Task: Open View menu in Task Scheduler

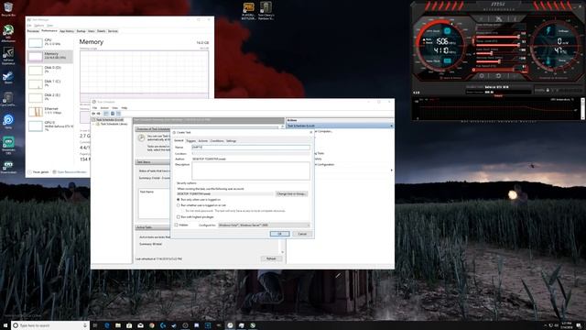Action: (x=114, y=108)
